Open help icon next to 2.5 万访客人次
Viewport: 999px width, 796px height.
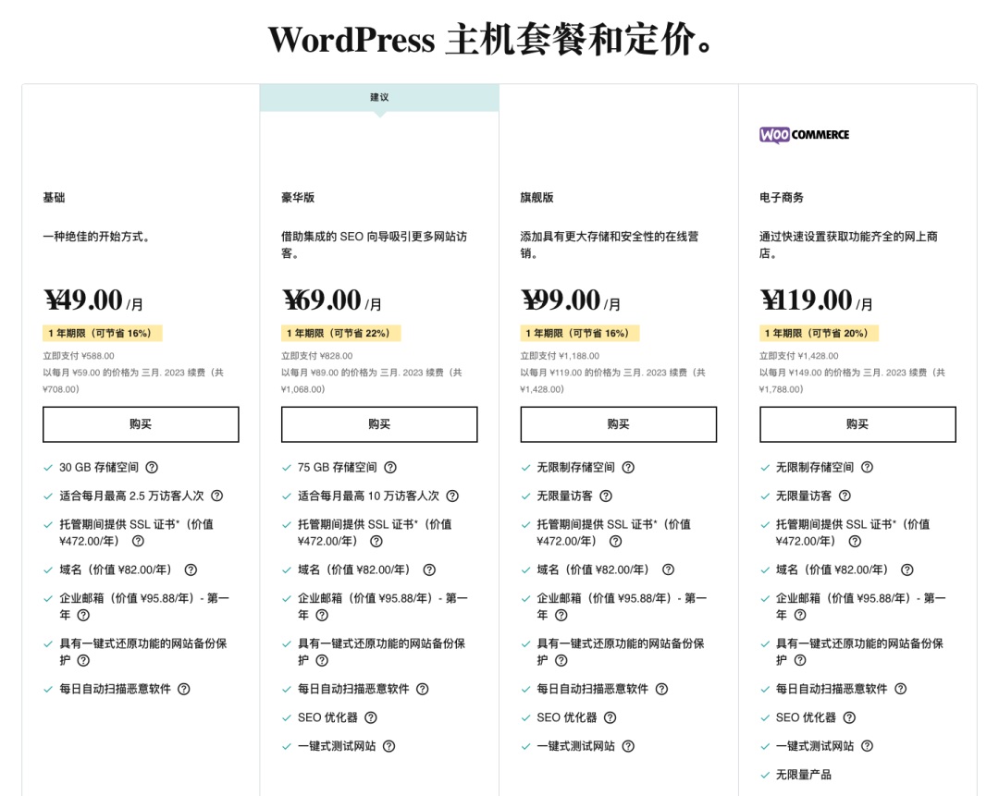(x=217, y=496)
